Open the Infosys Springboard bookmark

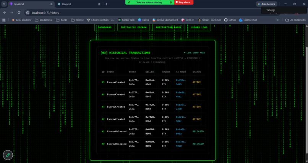[165, 20]
